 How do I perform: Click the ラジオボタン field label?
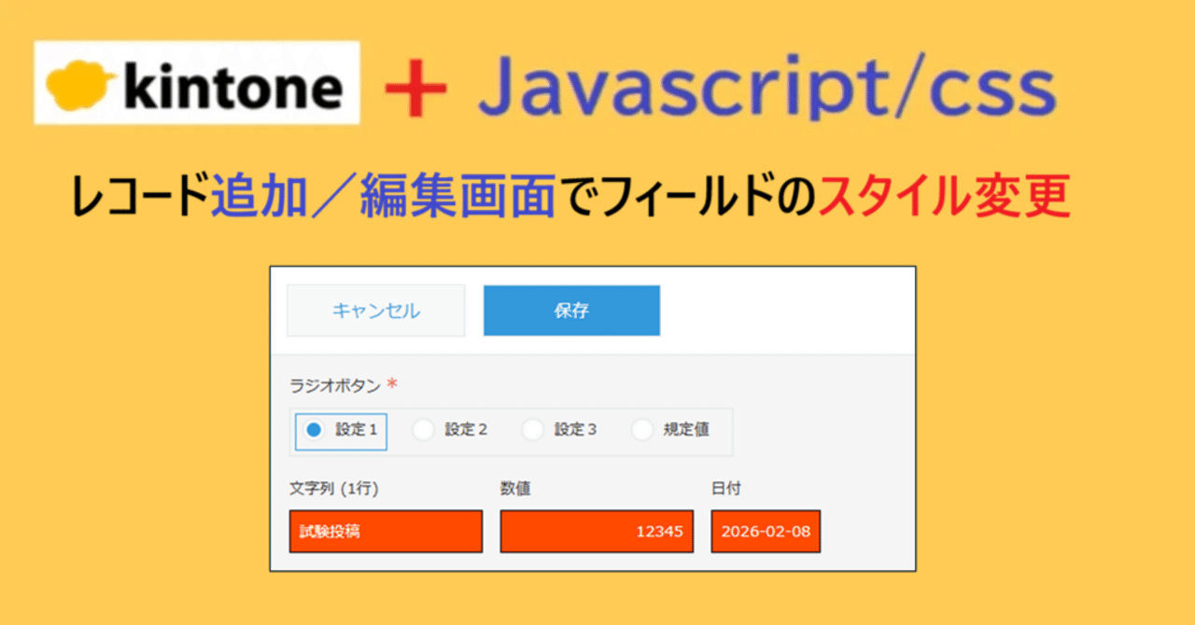pos(335,385)
